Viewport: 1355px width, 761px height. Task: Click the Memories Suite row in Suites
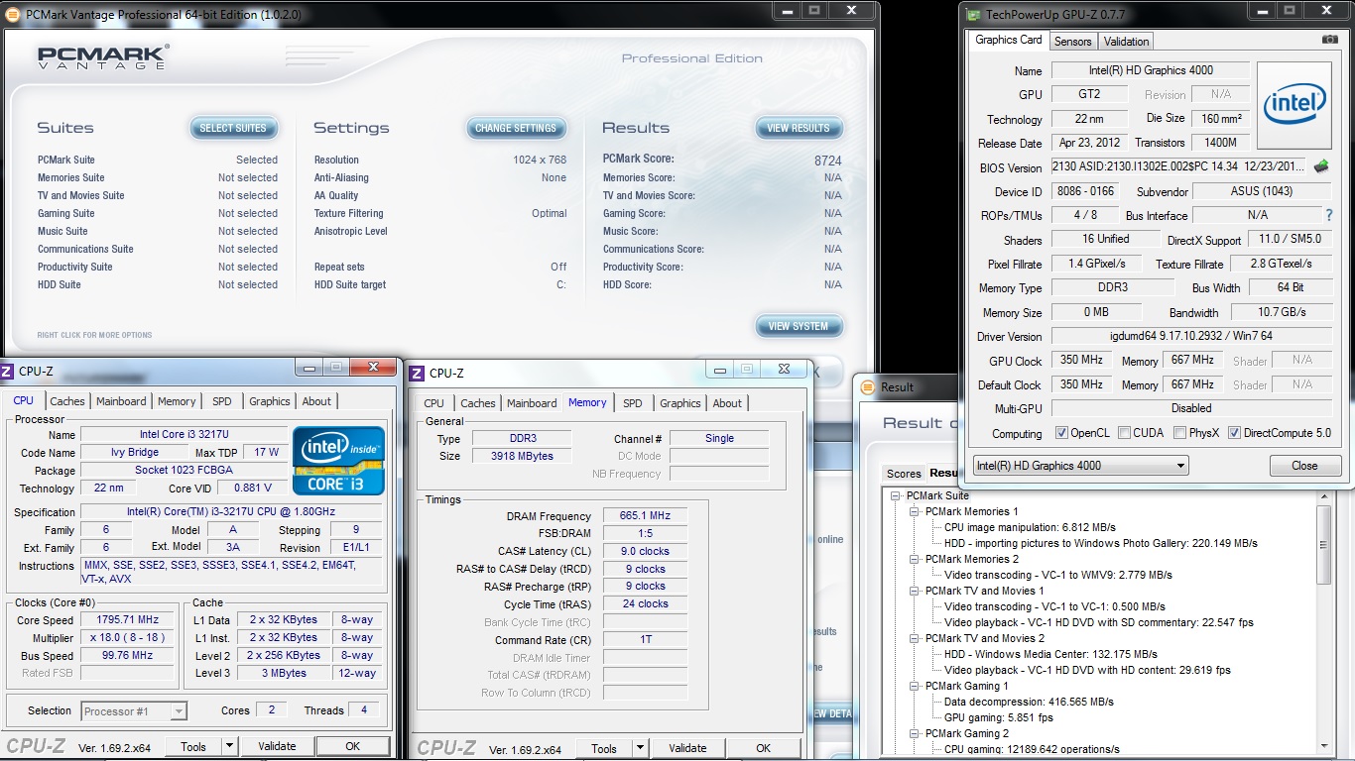[158, 177]
